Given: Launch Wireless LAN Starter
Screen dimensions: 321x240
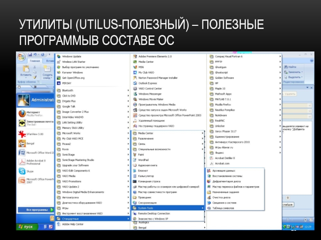Looking at the screenshot, I should pyautogui.click(x=73, y=62).
